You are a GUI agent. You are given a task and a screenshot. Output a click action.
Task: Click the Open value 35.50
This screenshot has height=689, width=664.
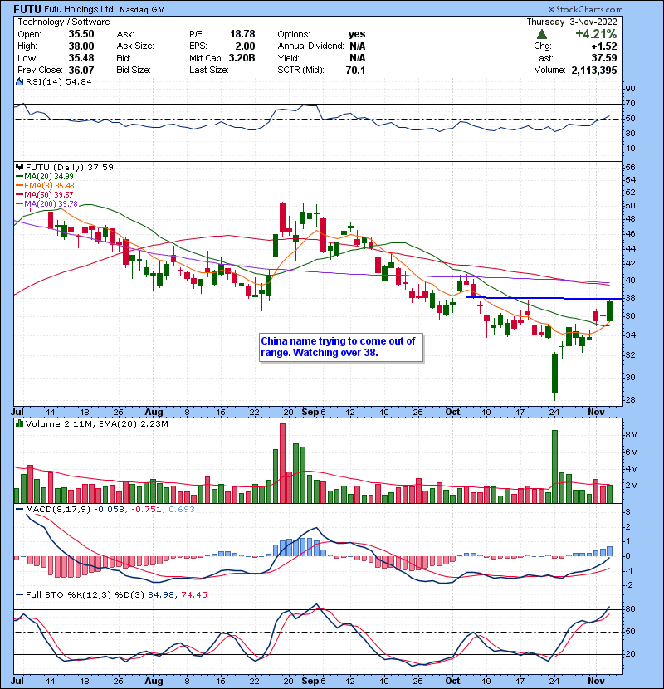pos(81,34)
